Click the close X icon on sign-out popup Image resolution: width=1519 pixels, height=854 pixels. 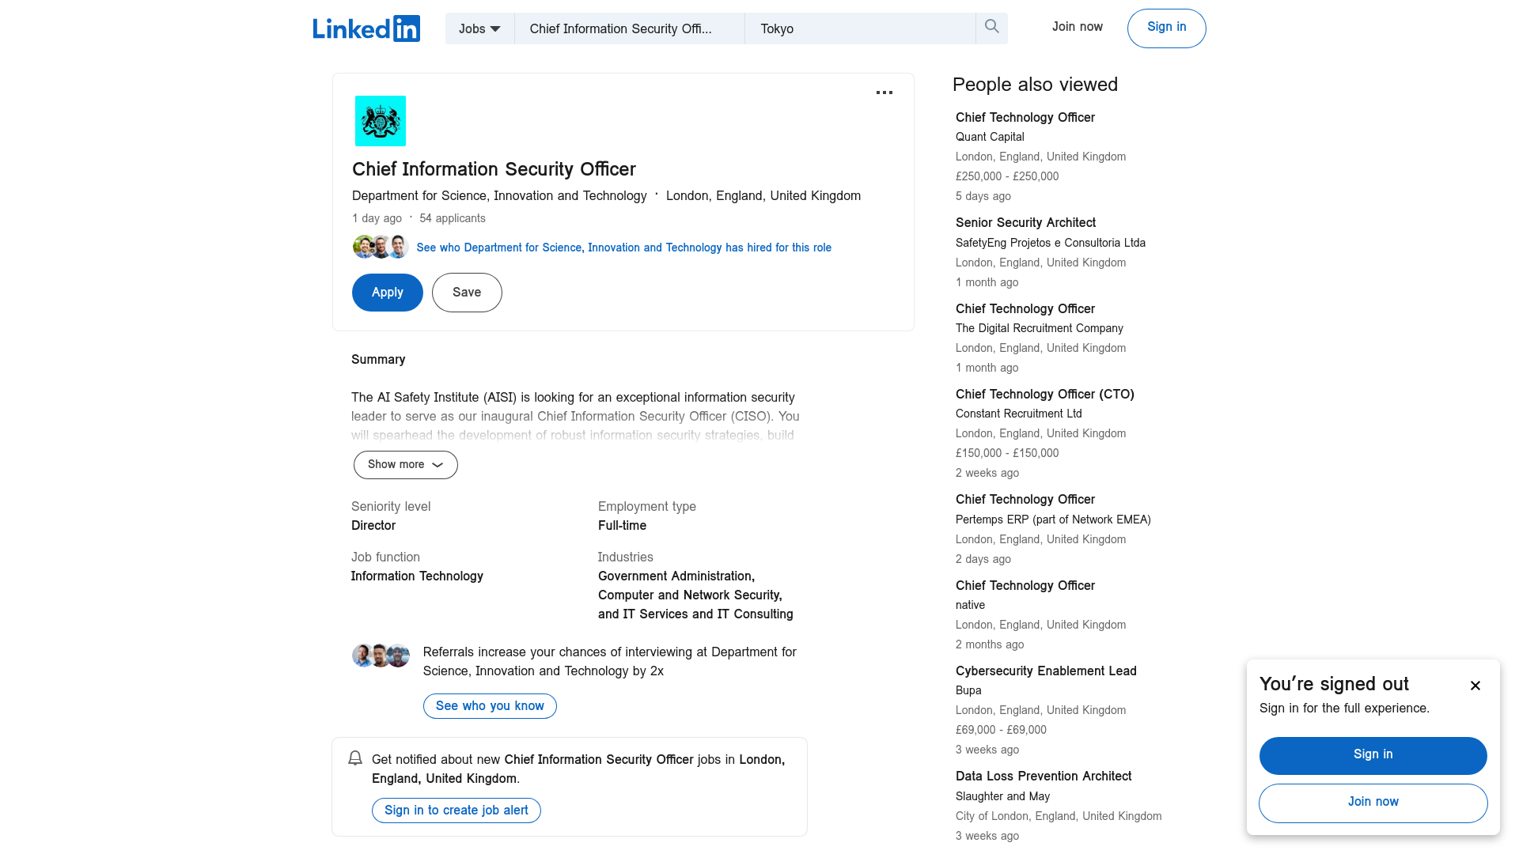tap(1475, 685)
